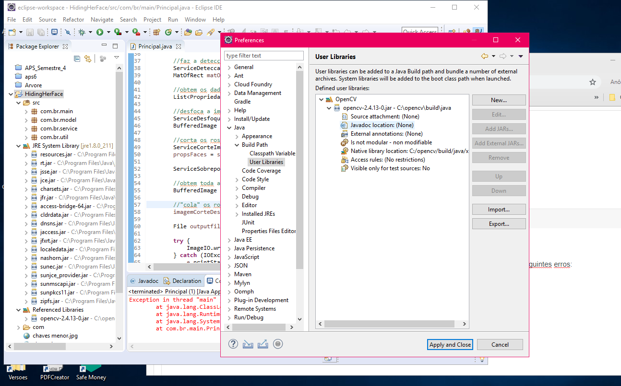Viewport: 621px width, 386px height.
Task: Click the Save All toolbar icon
Action: coord(41,32)
